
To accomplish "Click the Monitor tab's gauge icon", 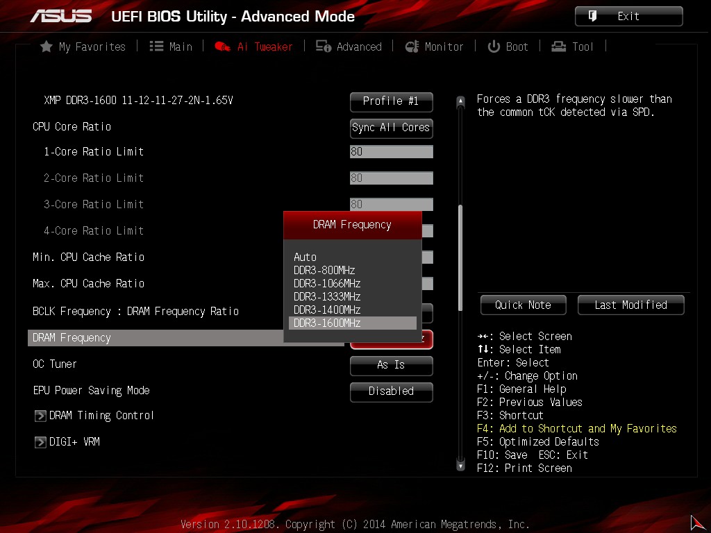I will point(412,46).
